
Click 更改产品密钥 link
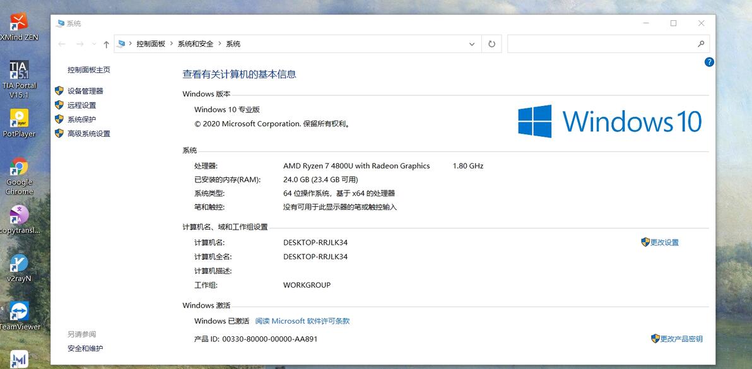pos(681,339)
